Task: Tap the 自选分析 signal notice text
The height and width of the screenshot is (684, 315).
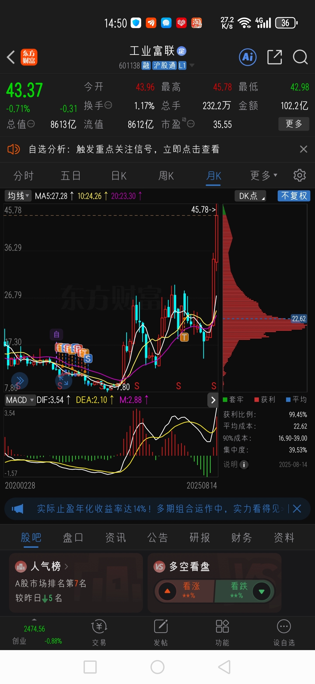Action: (124, 149)
